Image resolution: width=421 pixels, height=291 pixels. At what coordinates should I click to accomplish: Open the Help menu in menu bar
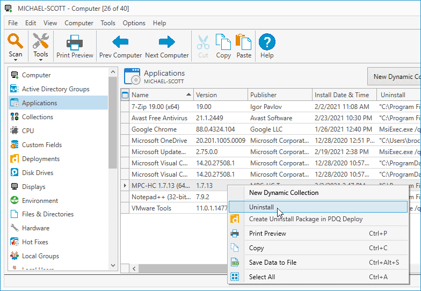point(159,23)
